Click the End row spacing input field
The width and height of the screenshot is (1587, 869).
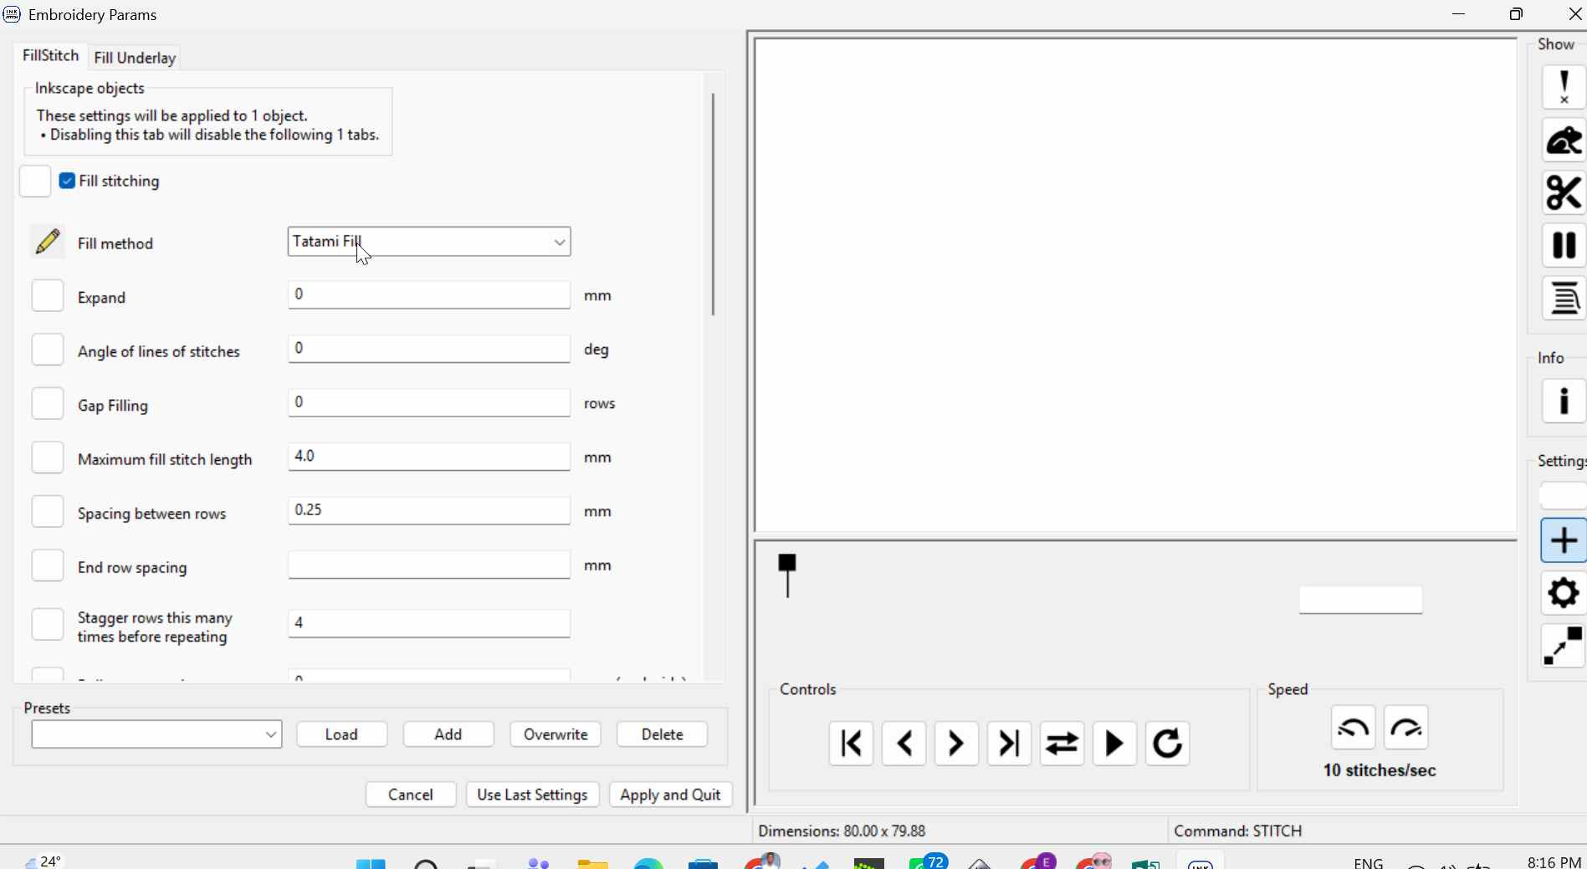click(x=429, y=565)
